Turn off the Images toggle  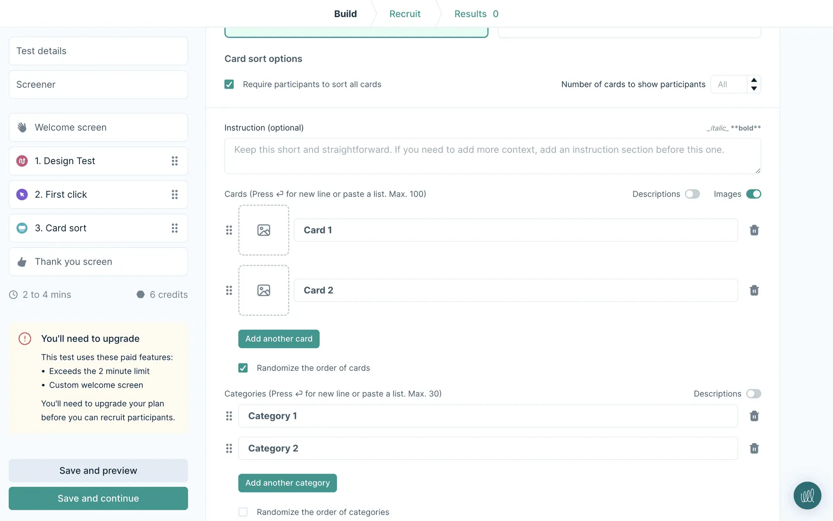point(754,194)
